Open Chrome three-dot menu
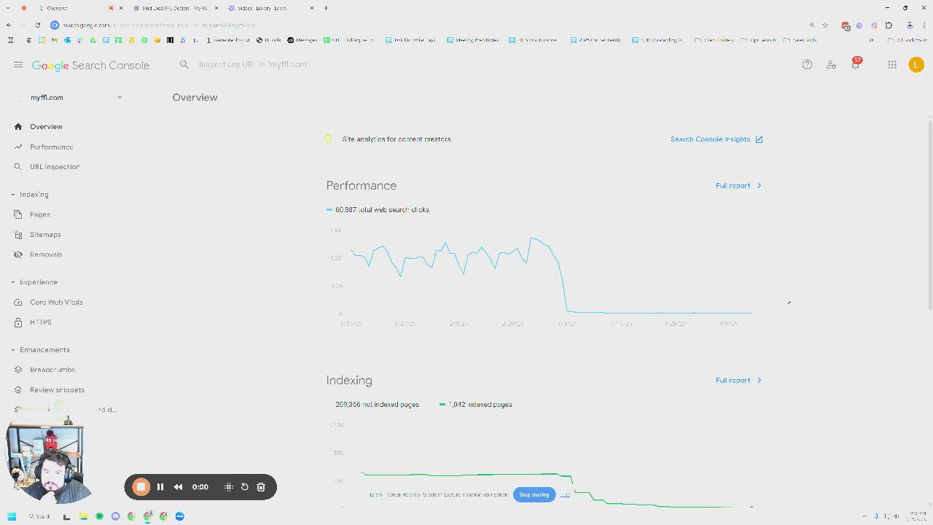 point(923,25)
